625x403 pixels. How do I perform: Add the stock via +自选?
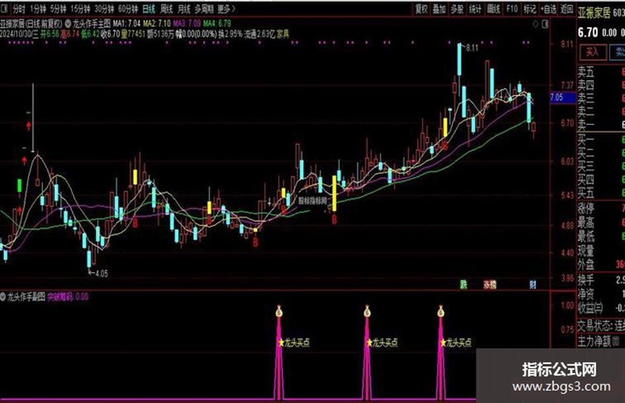coord(549,9)
